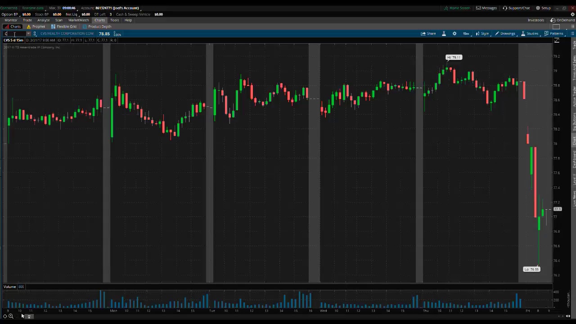Viewport: 576px width, 324px height.
Task: Click the Hi: 79.11 price bubble
Action: (x=454, y=58)
